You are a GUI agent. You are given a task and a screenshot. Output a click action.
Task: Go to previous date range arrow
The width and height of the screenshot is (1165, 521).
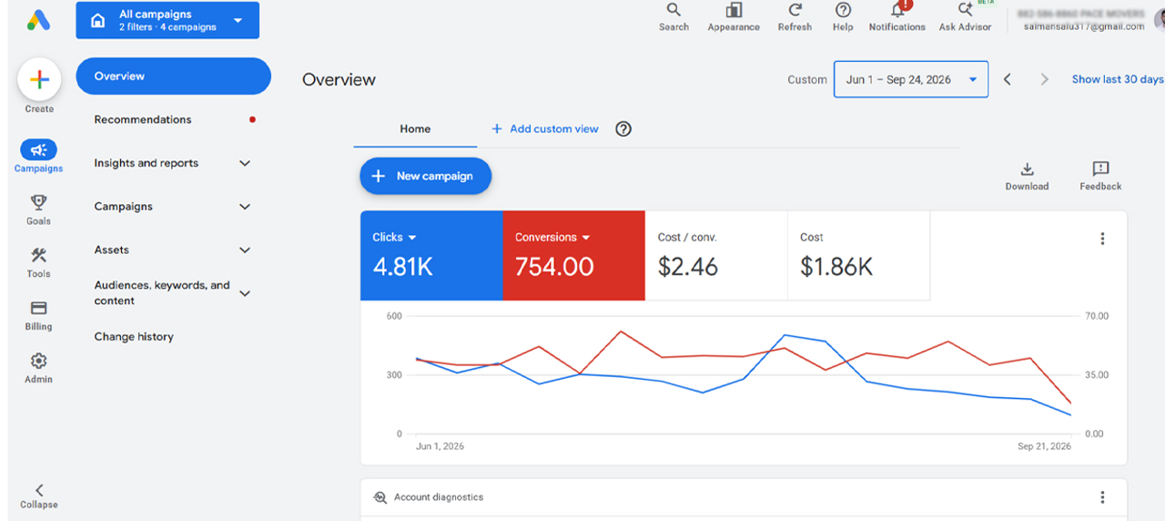tap(1008, 79)
